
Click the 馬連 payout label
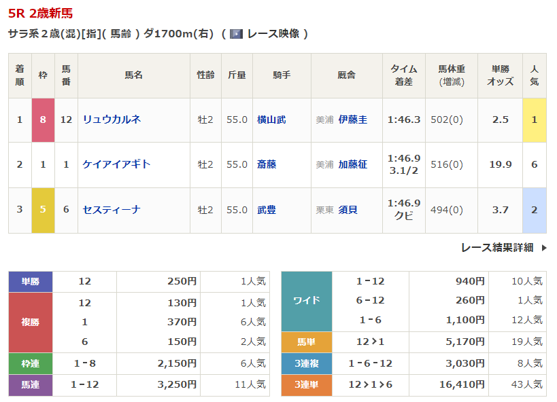31,385
